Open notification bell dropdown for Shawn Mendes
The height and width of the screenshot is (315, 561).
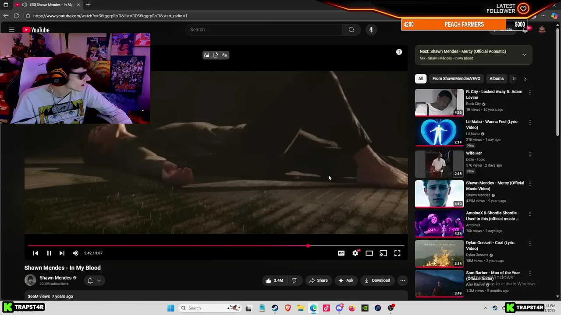(x=94, y=280)
